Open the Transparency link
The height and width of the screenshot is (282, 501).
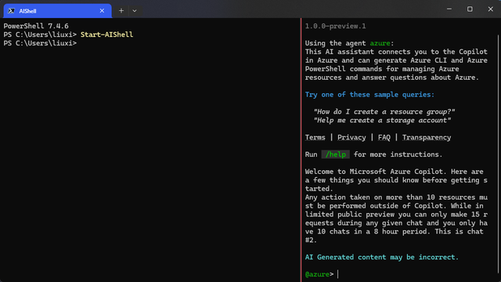[x=427, y=138]
